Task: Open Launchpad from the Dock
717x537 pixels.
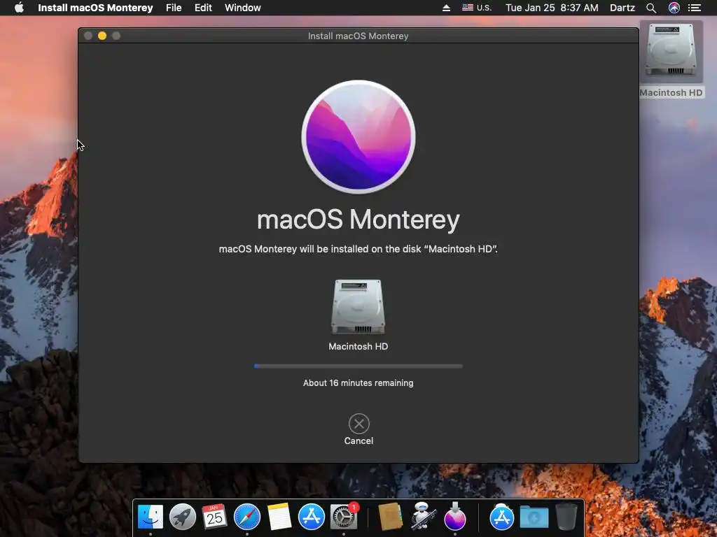Action: pyautogui.click(x=183, y=517)
